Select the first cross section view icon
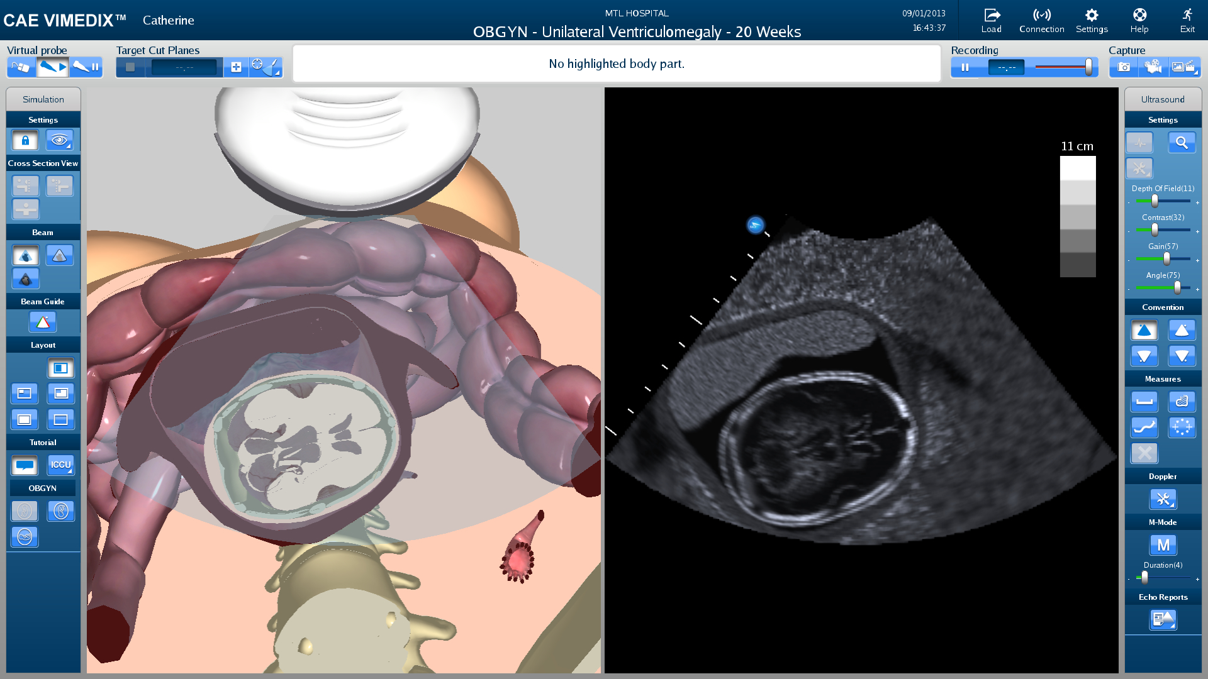This screenshot has height=679, width=1208. pyautogui.click(x=25, y=185)
